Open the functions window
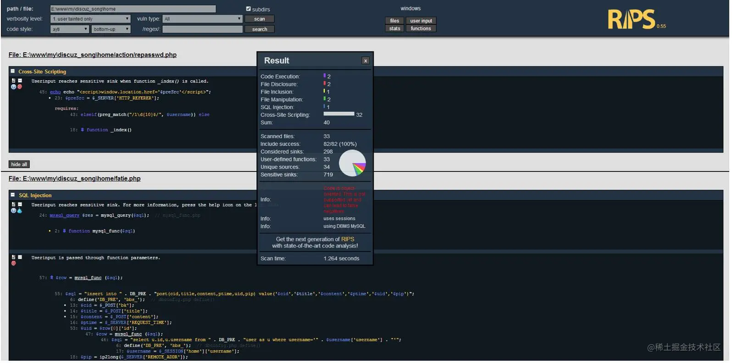The width and height of the screenshot is (732, 363). click(x=421, y=28)
